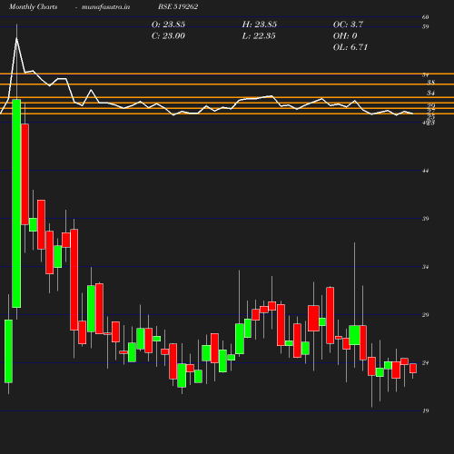454x454 pixels.
Task: Select the "BSE 519262" symbol label
Action: (x=178, y=6)
